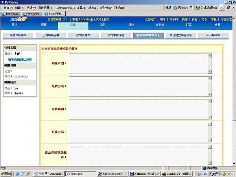The width and height of the screenshot is (236, 177).
Task: Open the 分類資料編輯 sub-tab
Action: [18, 35]
